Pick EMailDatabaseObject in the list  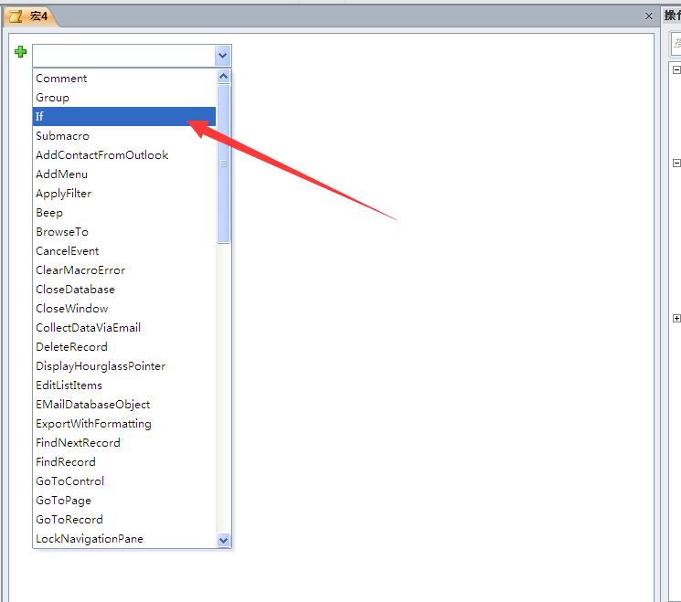tap(123, 405)
